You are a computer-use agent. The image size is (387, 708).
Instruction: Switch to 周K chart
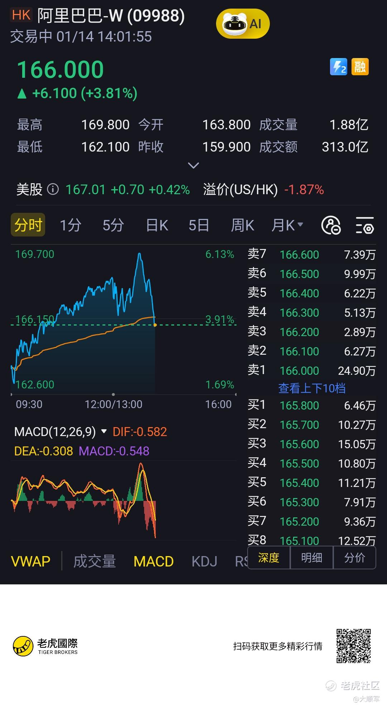243,225
